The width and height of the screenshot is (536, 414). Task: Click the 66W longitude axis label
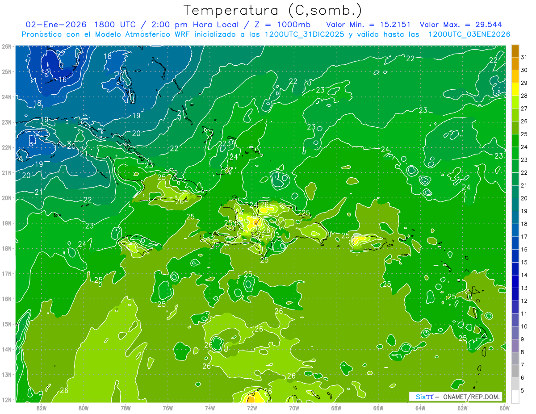coord(378,408)
